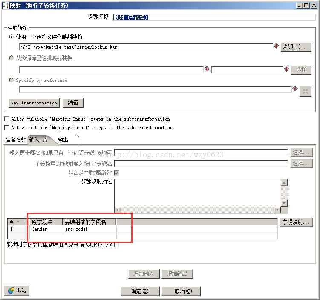This screenshot has height=300, width=320.
Task: Click variable icon beside Specify by reference field
Action: (x=295, y=89)
